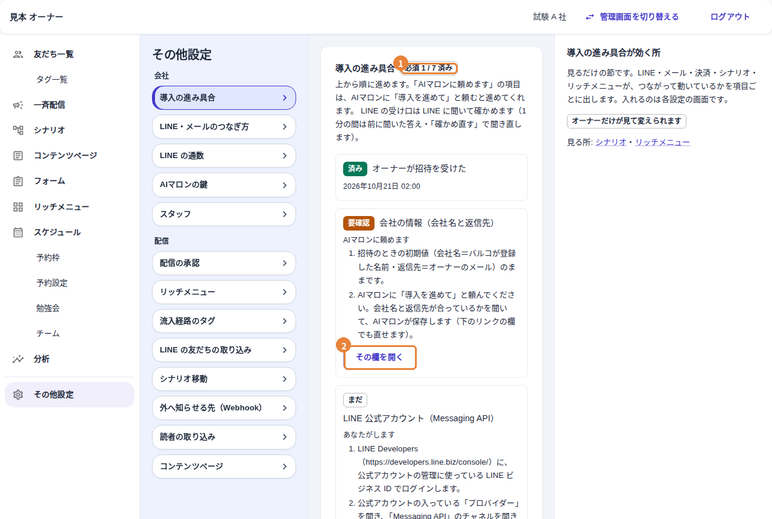772x519 pixels.
Task: Click 管理画面を切り替える button
Action: tap(632, 17)
